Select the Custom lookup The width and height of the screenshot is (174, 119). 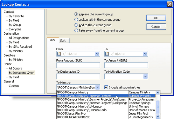pyautogui.click(x=14, y=86)
